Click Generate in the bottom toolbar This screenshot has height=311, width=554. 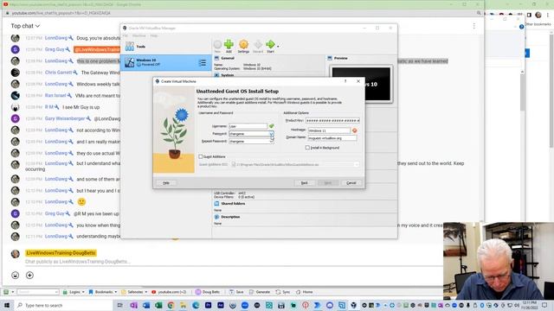pos(260,292)
